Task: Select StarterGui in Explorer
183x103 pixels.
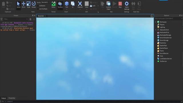Action: pos(163,43)
